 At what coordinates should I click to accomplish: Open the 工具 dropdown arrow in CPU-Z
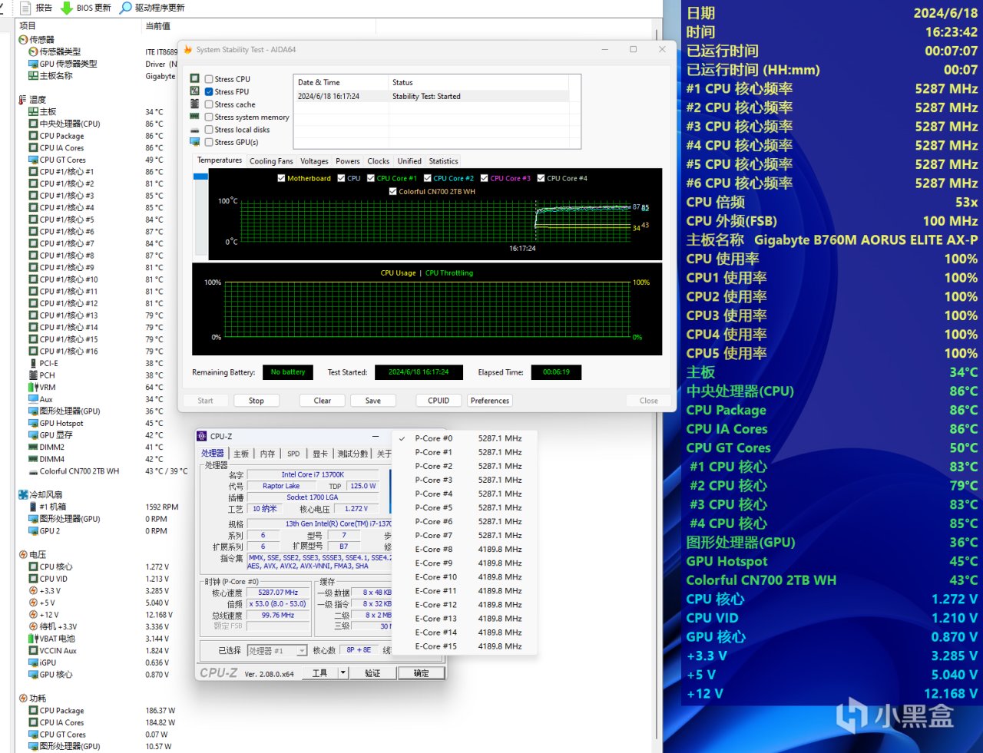[343, 673]
